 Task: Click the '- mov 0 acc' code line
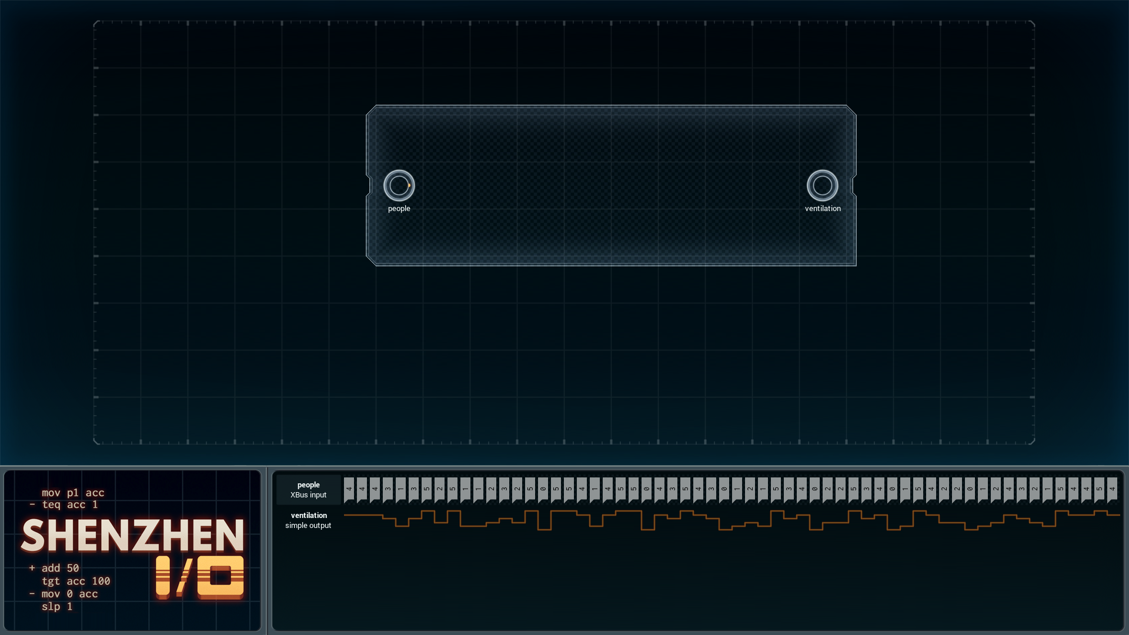[64, 594]
